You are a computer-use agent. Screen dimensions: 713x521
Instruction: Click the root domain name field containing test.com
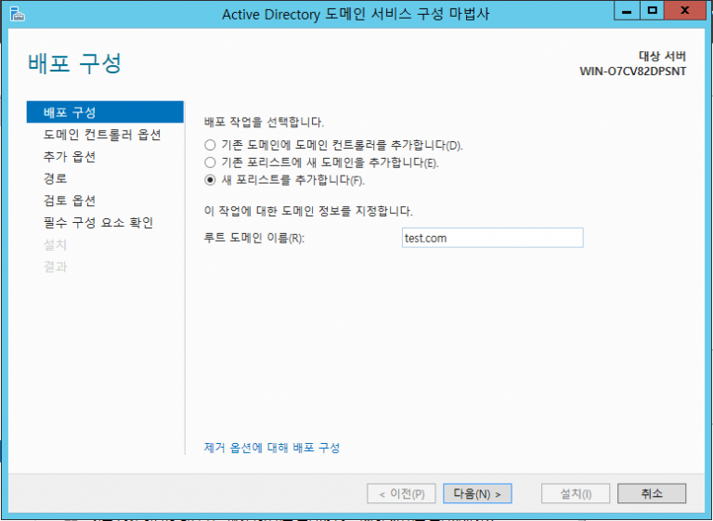pos(492,238)
